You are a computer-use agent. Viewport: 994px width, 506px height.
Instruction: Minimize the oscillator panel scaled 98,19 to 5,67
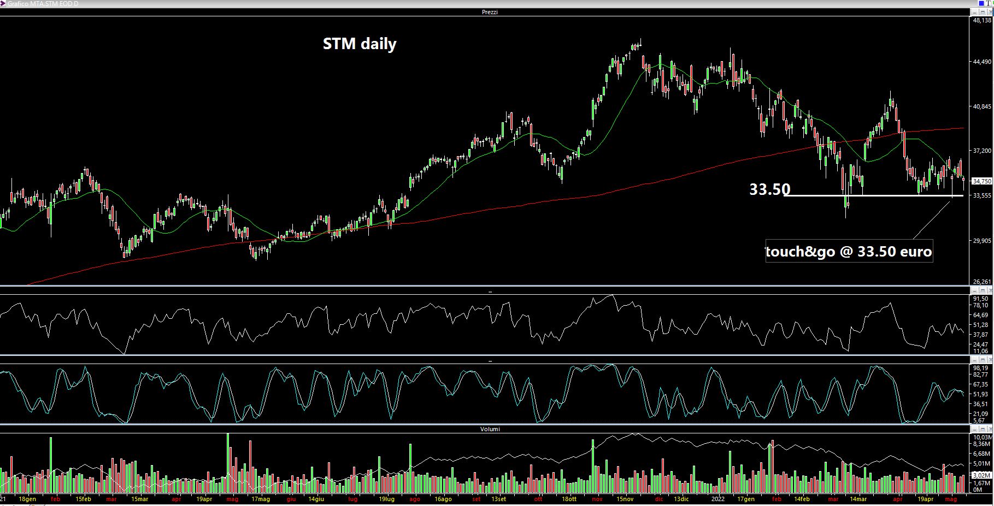click(974, 360)
